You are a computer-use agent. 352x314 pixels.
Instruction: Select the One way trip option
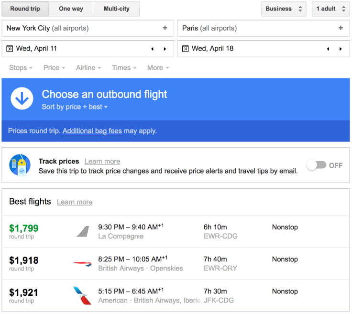tap(71, 9)
